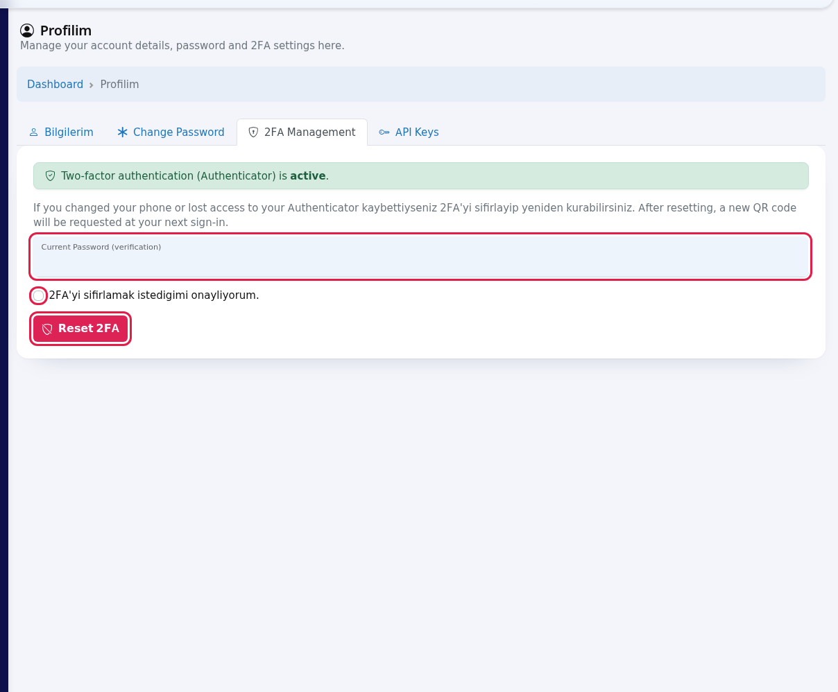Click the "Two-factor authentication (Authenticator) is active" alert text
The image size is (838, 692).
click(x=195, y=176)
